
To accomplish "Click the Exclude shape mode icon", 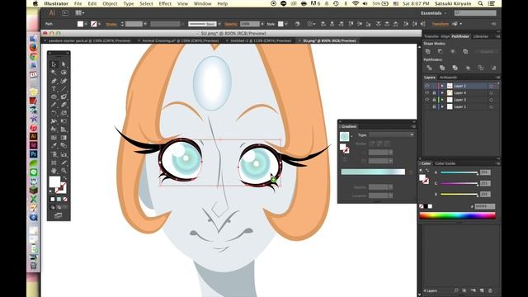I will [465, 51].
